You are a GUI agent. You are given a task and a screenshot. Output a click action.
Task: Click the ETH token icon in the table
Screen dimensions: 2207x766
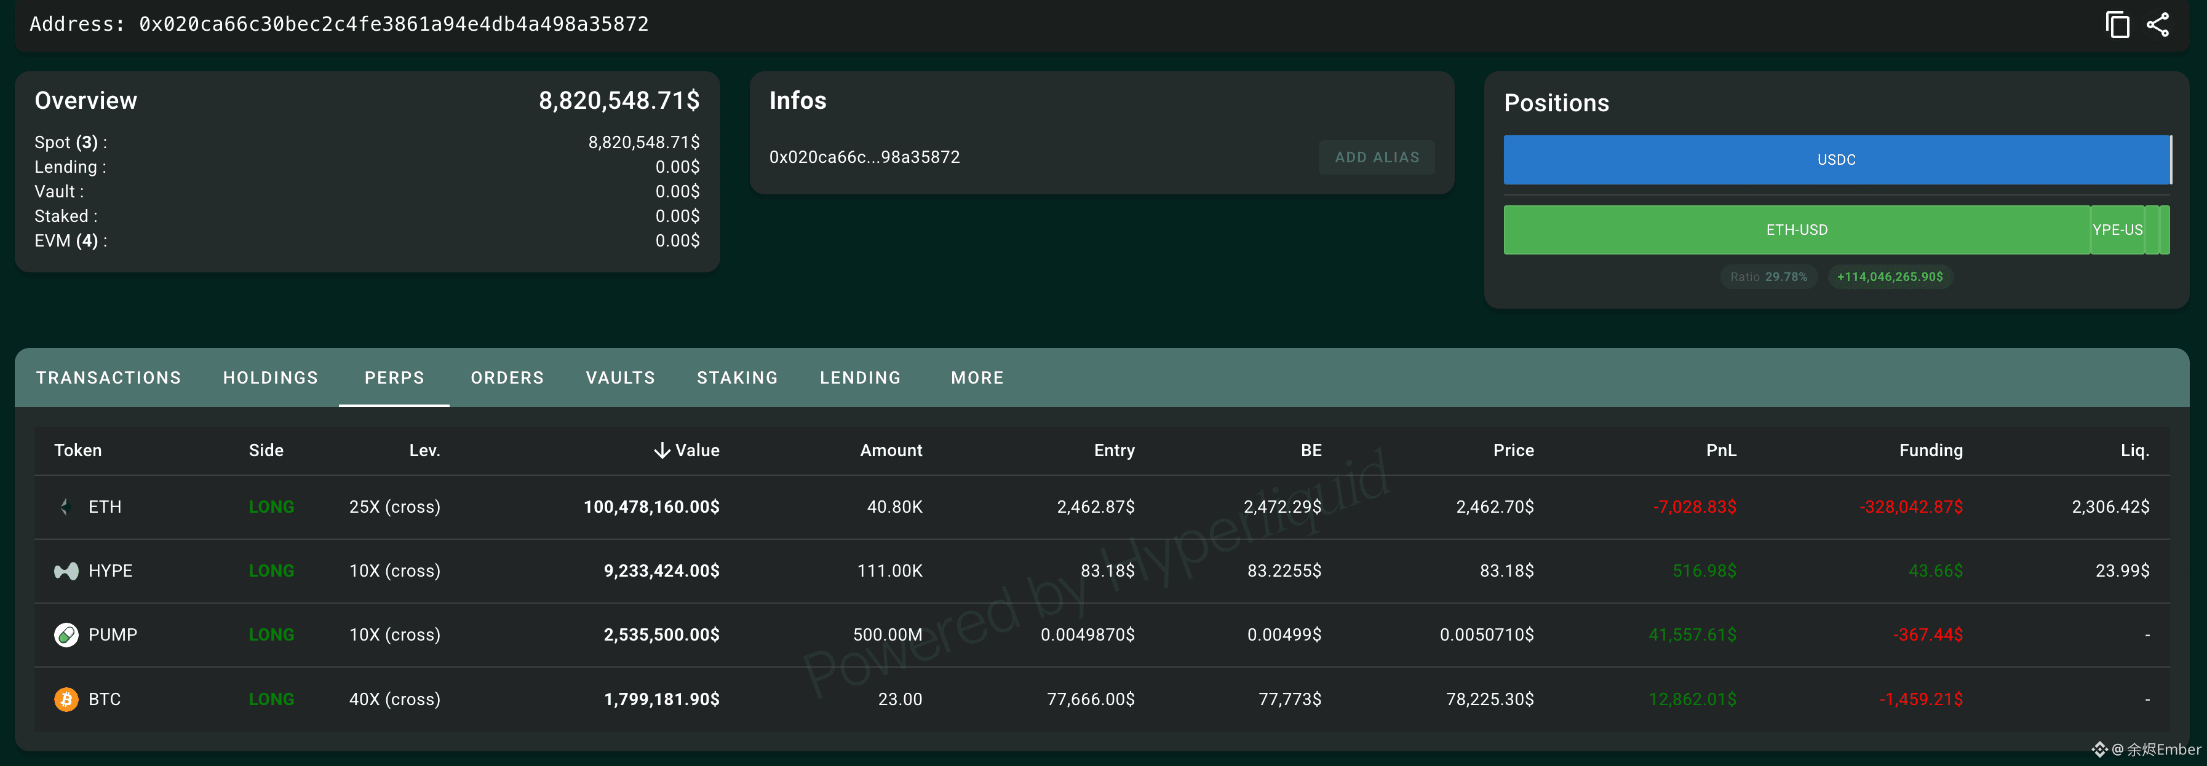[x=65, y=507]
